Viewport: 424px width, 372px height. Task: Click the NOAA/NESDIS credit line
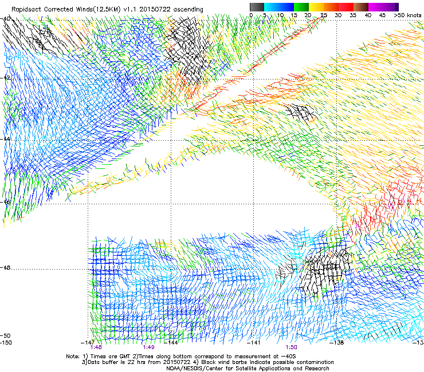coord(248,369)
